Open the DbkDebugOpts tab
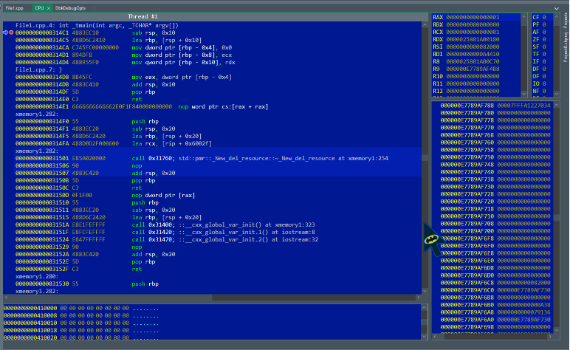The height and width of the screenshot is (350, 570). [70, 8]
